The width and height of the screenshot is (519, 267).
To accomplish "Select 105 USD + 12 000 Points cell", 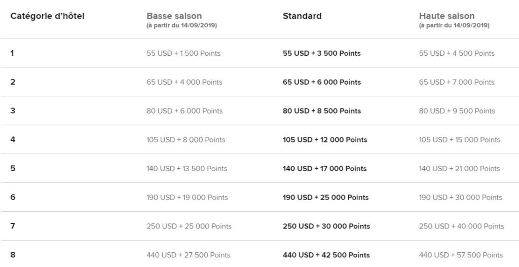I will (x=325, y=140).
